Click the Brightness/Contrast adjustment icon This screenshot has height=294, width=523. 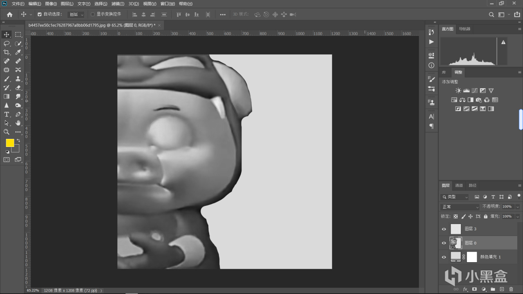458,91
